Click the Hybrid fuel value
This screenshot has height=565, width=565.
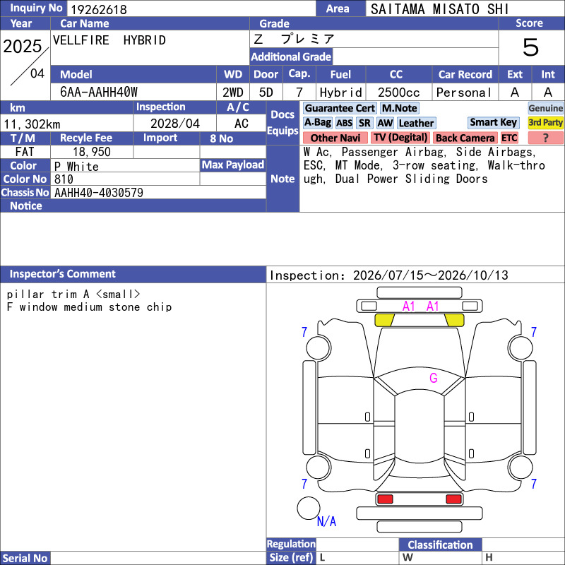[340, 93]
